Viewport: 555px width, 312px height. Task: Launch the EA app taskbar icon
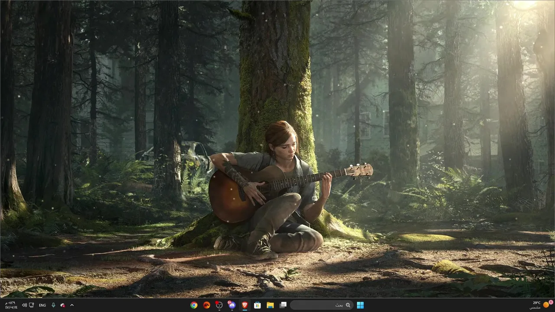[x=206, y=305]
